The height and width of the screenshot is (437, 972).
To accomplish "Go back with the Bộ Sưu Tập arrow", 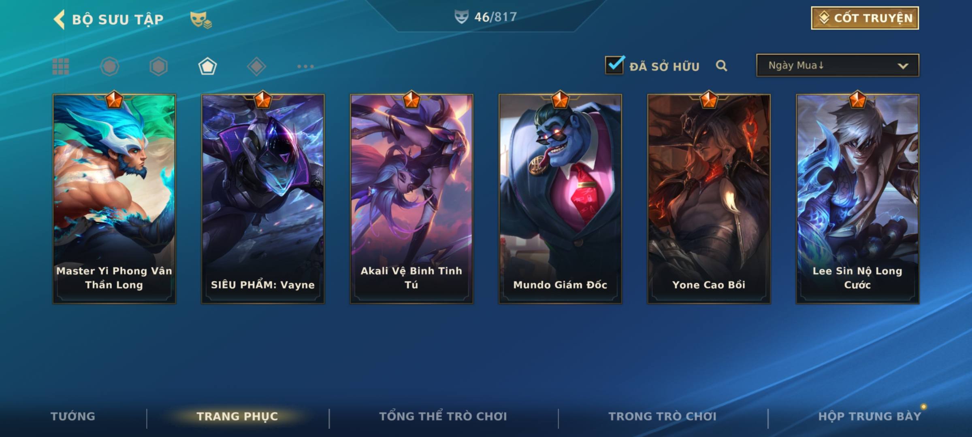I will coord(59,19).
